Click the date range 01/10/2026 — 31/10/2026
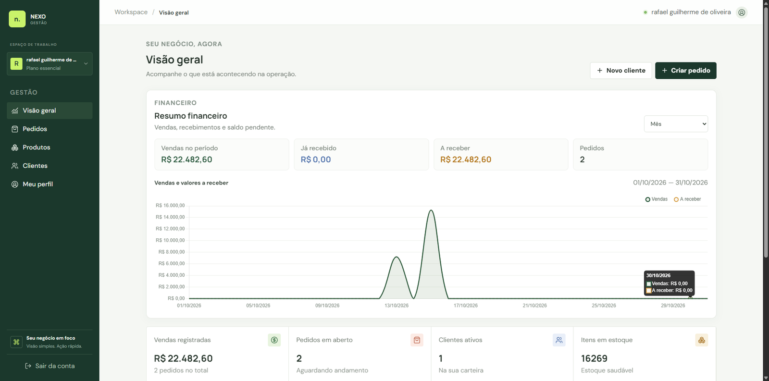This screenshot has width=769, height=381. [670, 183]
